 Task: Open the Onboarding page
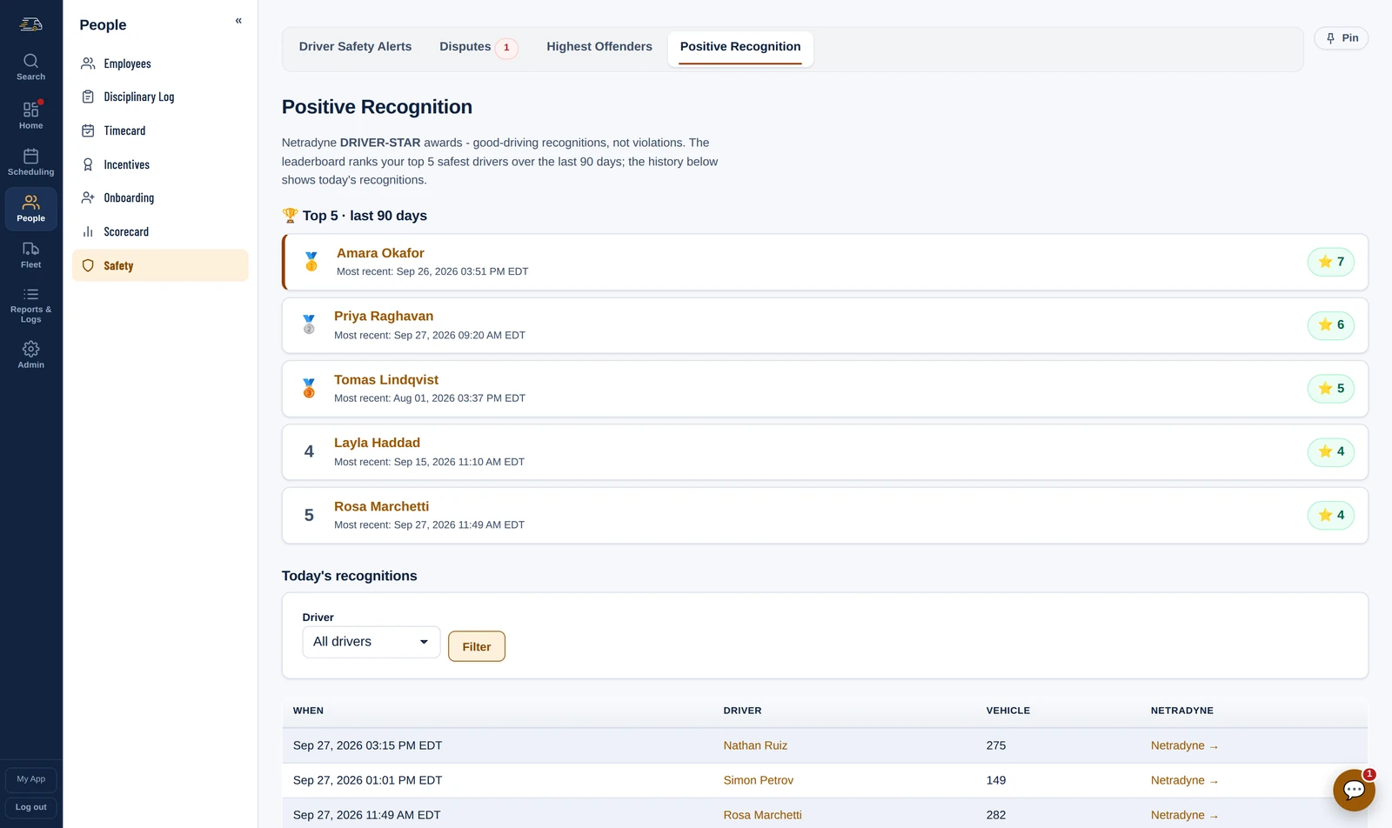click(160, 197)
